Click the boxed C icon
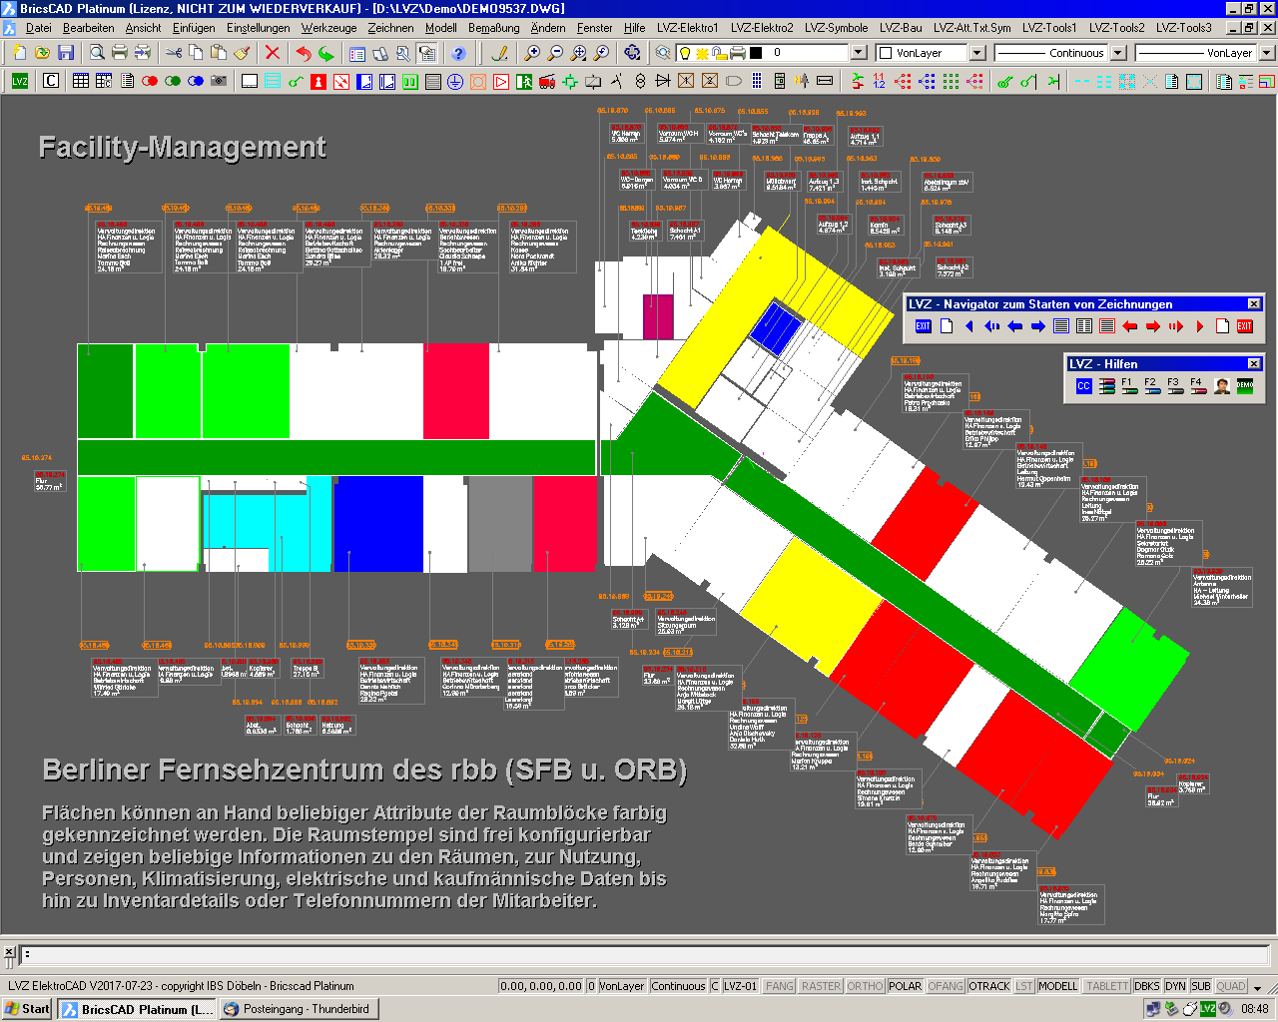This screenshot has width=1278, height=1022. click(x=51, y=81)
